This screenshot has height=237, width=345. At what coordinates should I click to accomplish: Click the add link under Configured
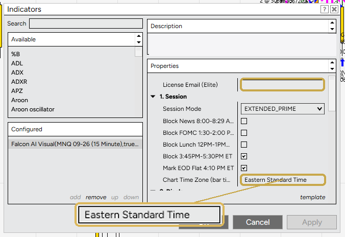coord(75,197)
